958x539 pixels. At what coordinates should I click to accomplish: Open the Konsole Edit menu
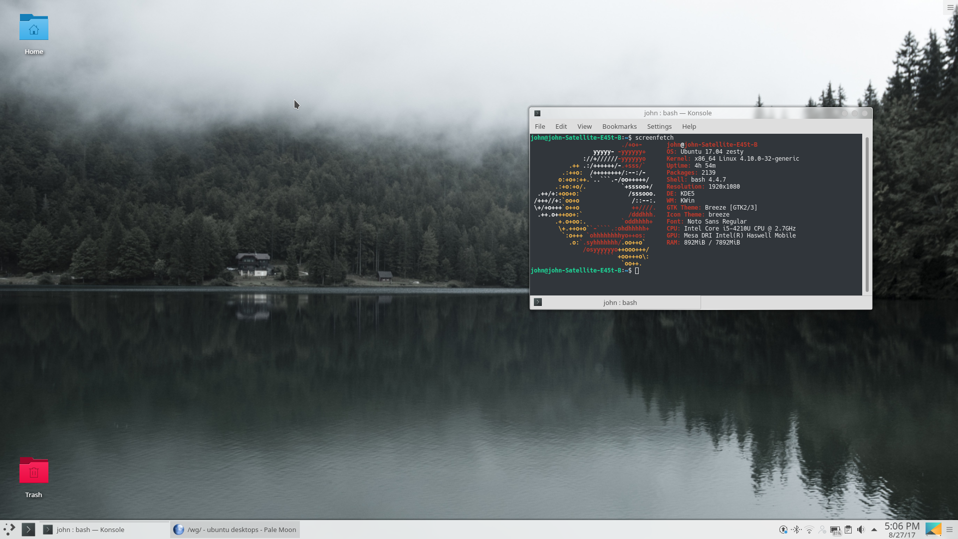(561, 127)
